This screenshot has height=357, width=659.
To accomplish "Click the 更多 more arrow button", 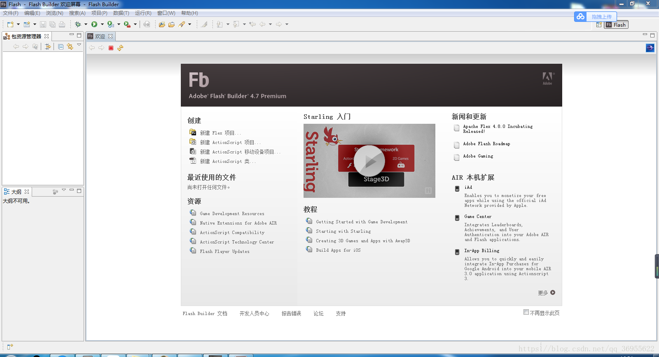I will click(553, 292).
